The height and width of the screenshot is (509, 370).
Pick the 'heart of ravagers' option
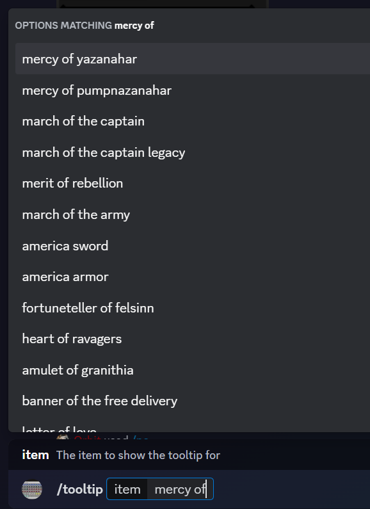pyautogui.click(x=193, y=339)
